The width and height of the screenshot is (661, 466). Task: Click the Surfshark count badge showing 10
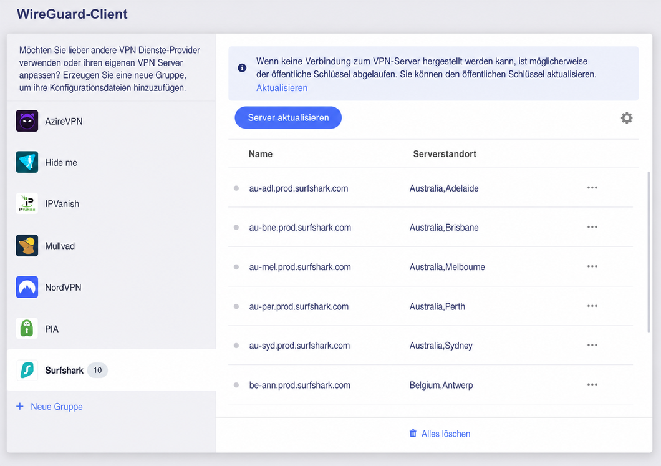[97, 371]
